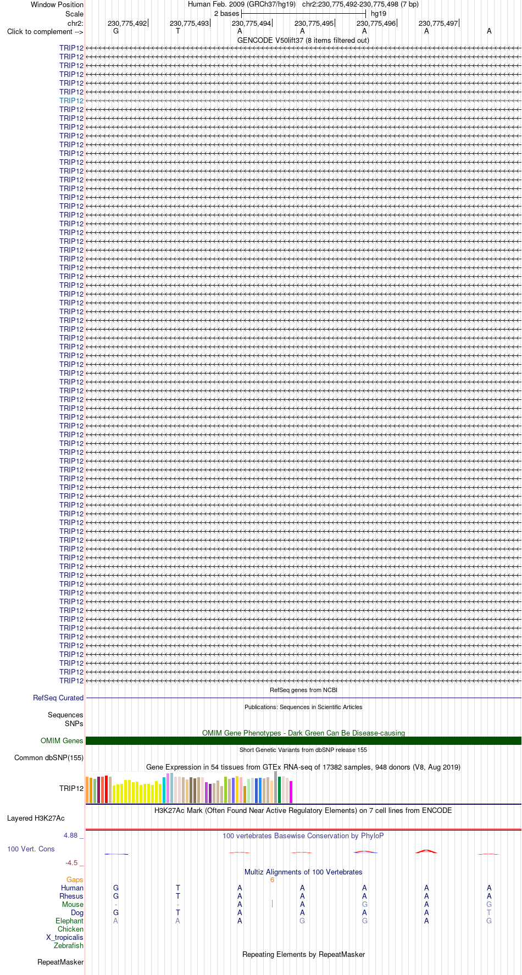Screen dimensions: 522x975
Task: Open 'Multiz Alignments of 100 Vertebrates' title
Action: click(303, 872)
